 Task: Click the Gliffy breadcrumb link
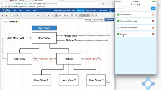point(4,22)
